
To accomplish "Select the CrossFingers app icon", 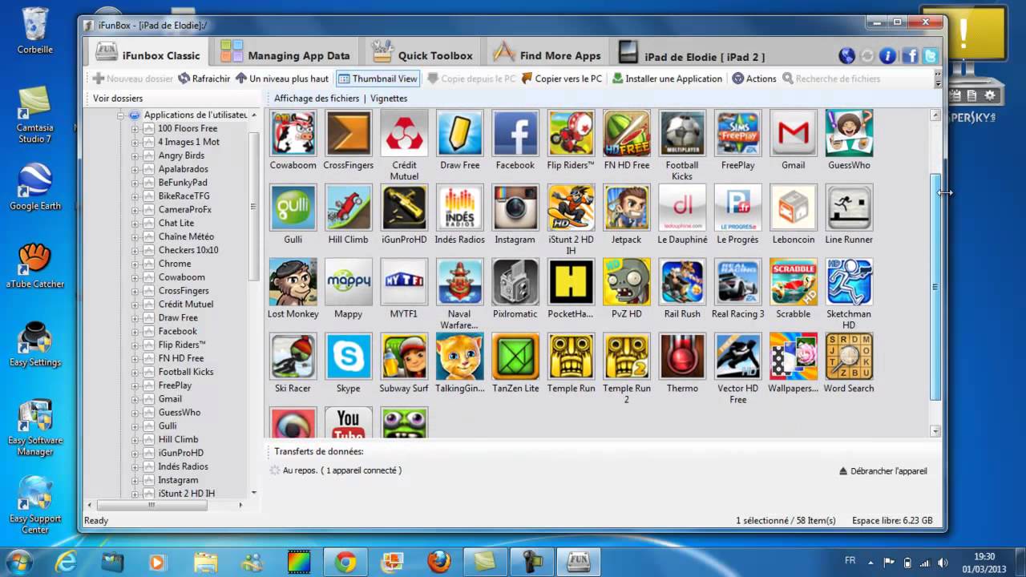I will pyautogui.click(x=349, y=133).
